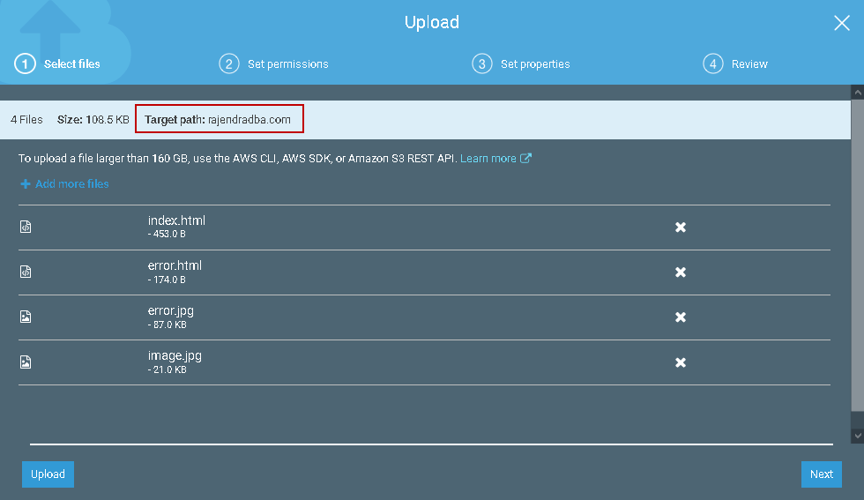Click step 2 circle for Set permissions
Image resolution: width=864 pixels, height=500 pixels.
pyautogui.click(x=228, y=64)
